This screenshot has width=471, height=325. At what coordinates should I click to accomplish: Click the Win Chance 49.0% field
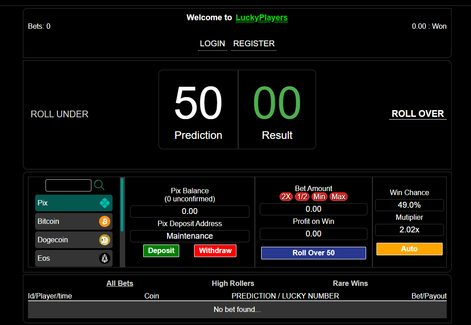click(x=409, y=205)
